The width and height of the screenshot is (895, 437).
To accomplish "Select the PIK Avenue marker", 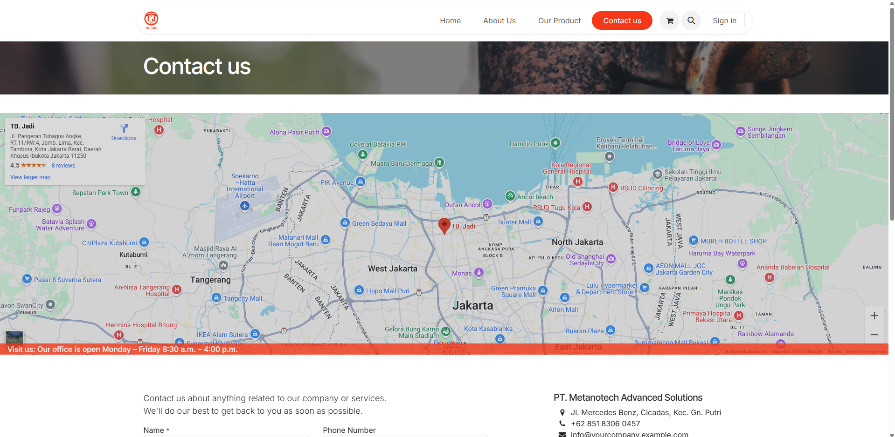I will (x=361, y=182).
